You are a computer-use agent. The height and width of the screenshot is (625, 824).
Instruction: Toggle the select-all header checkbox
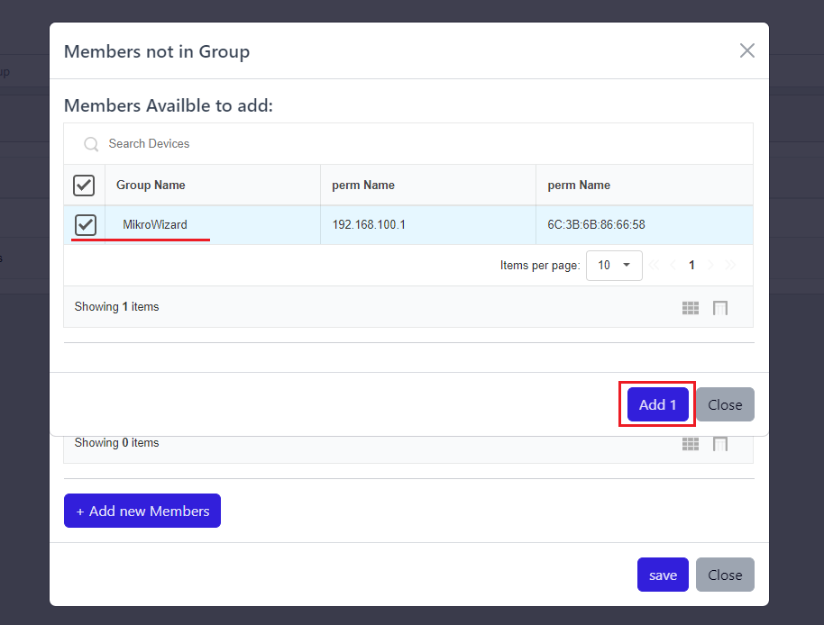tap(84, 186)
